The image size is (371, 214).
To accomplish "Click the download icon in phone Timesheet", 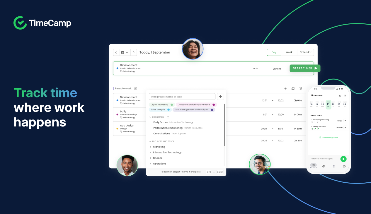I will tap(340, 95).
